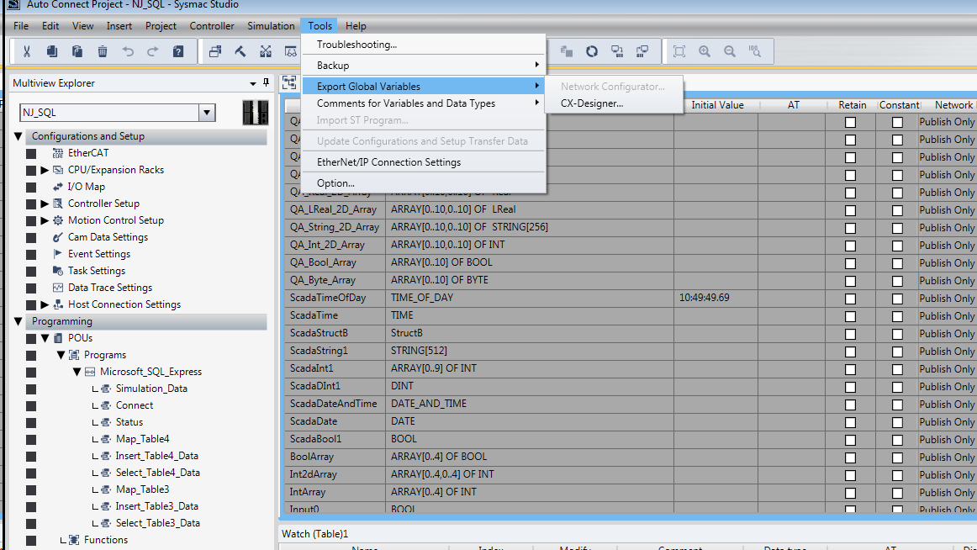Click the circular synchronize icon in toolbar
This screenshot has height=550, width=977.
(x=592, y=51)
